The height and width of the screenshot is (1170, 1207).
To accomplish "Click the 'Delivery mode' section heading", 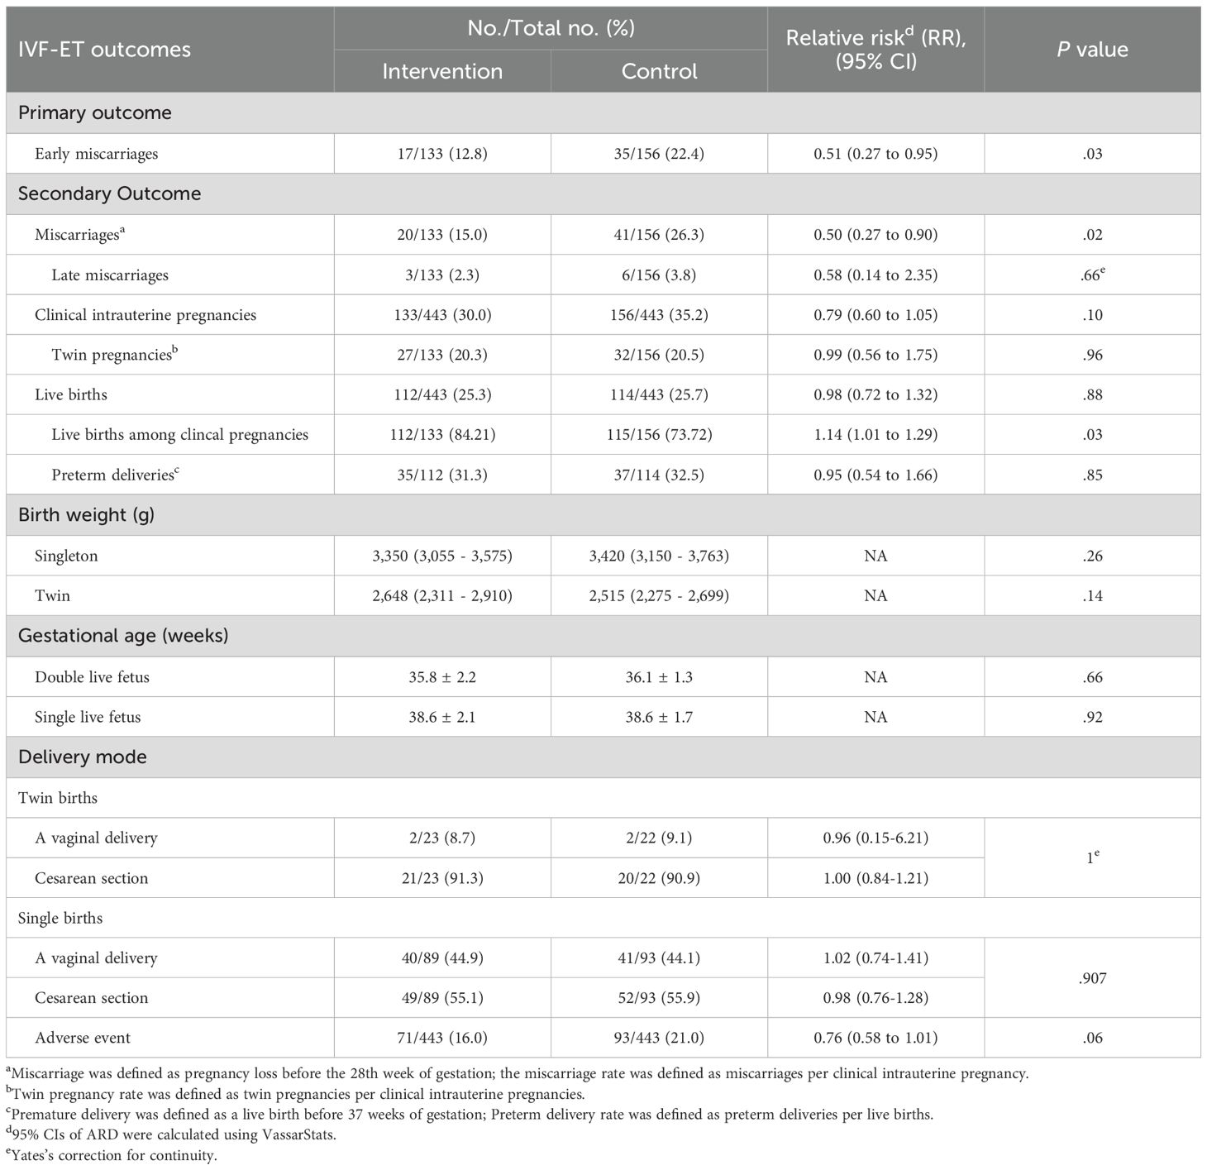I will click(82, 757).
